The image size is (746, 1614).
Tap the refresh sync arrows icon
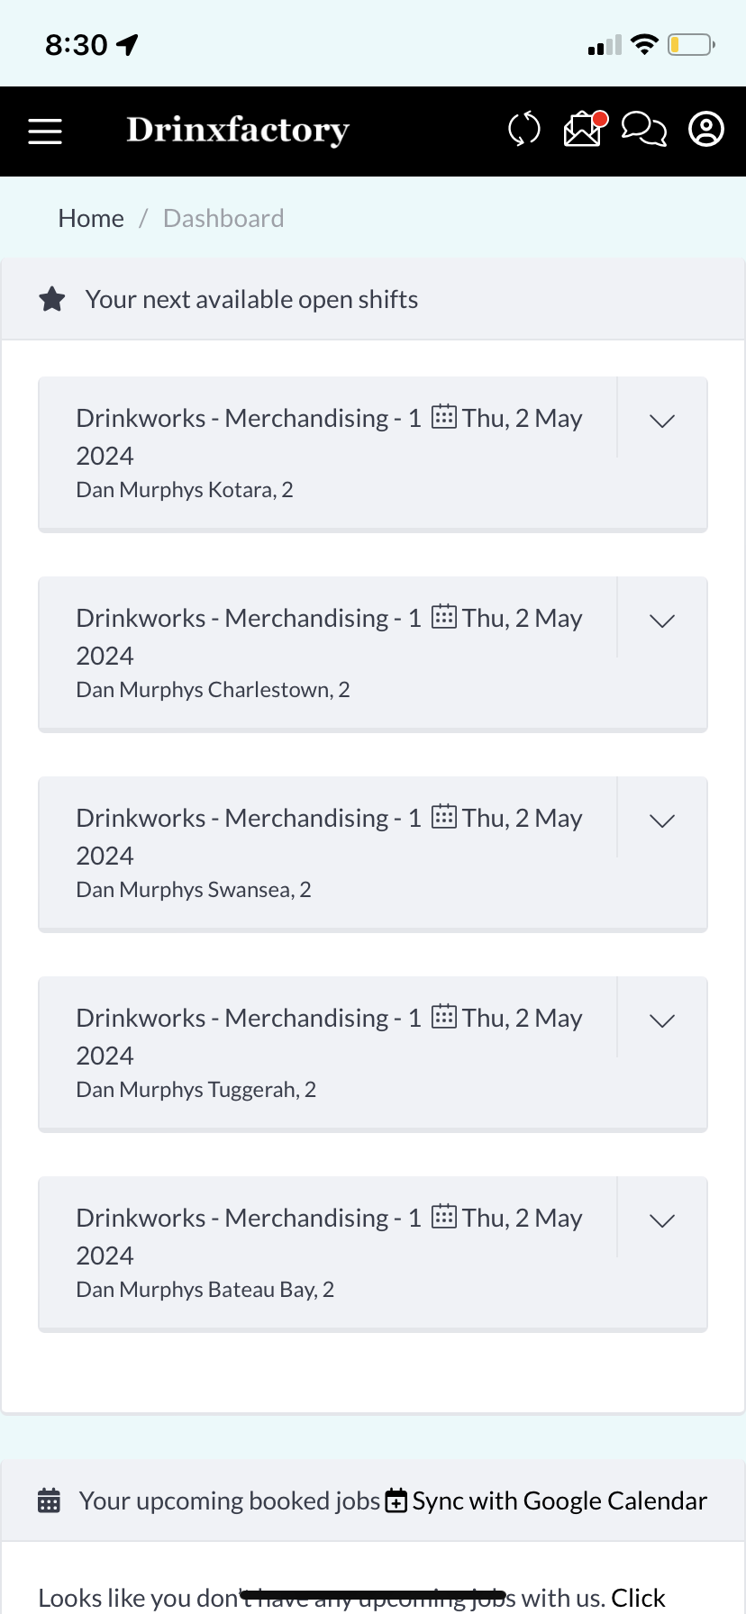pos(523,129)
